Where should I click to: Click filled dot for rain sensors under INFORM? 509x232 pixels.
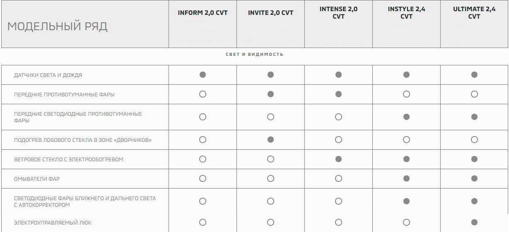(203, 75)
